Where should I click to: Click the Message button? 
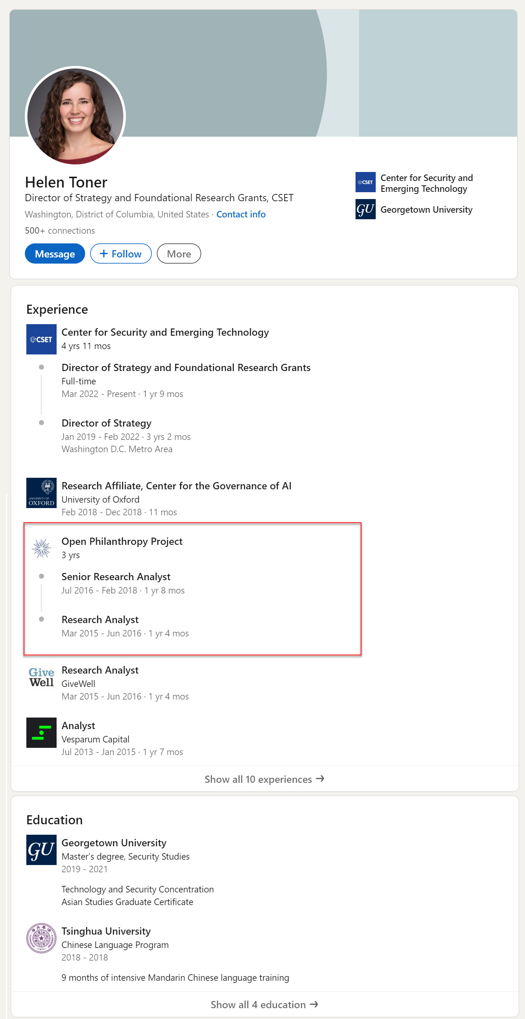coord(55,253)
